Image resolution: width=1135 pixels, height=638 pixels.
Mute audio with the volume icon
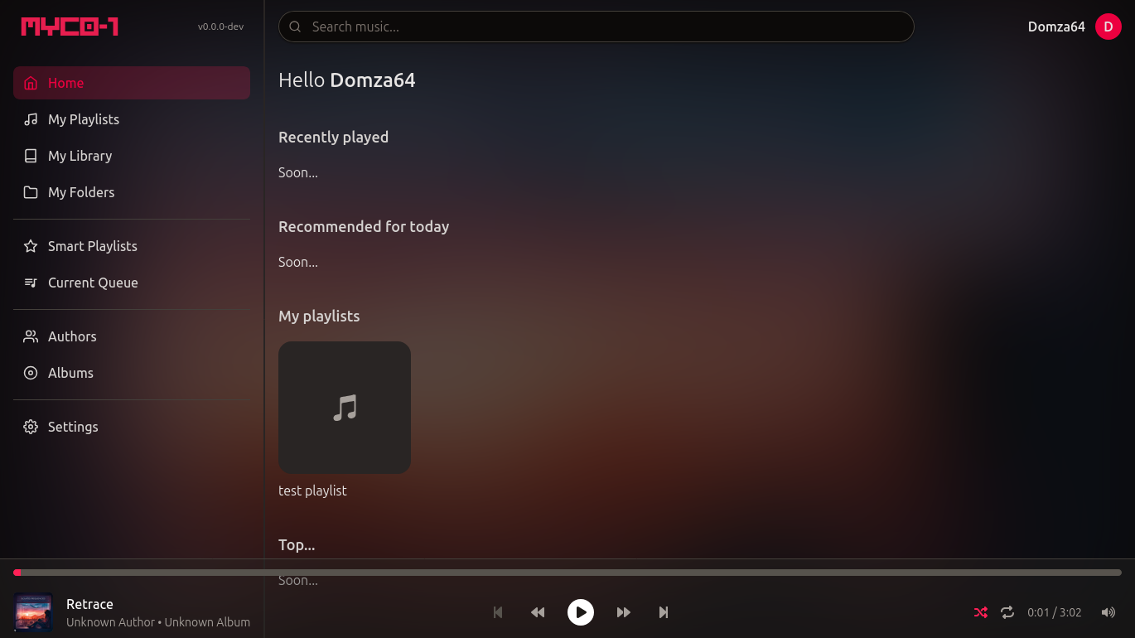[1108, 612]
